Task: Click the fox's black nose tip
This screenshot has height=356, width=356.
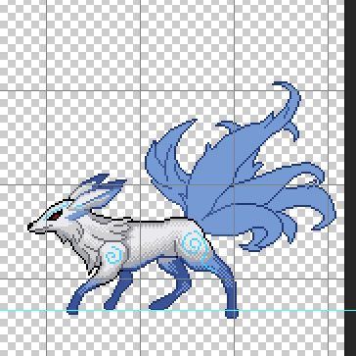Action: tap(30, 227)
